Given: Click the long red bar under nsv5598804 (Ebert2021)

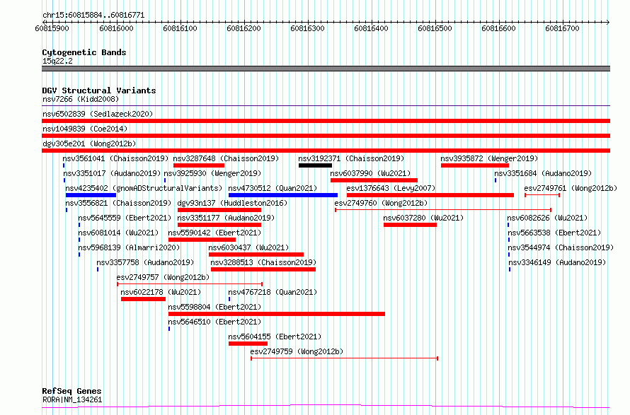Looking at the screenshot, I should tap(277, 314).
